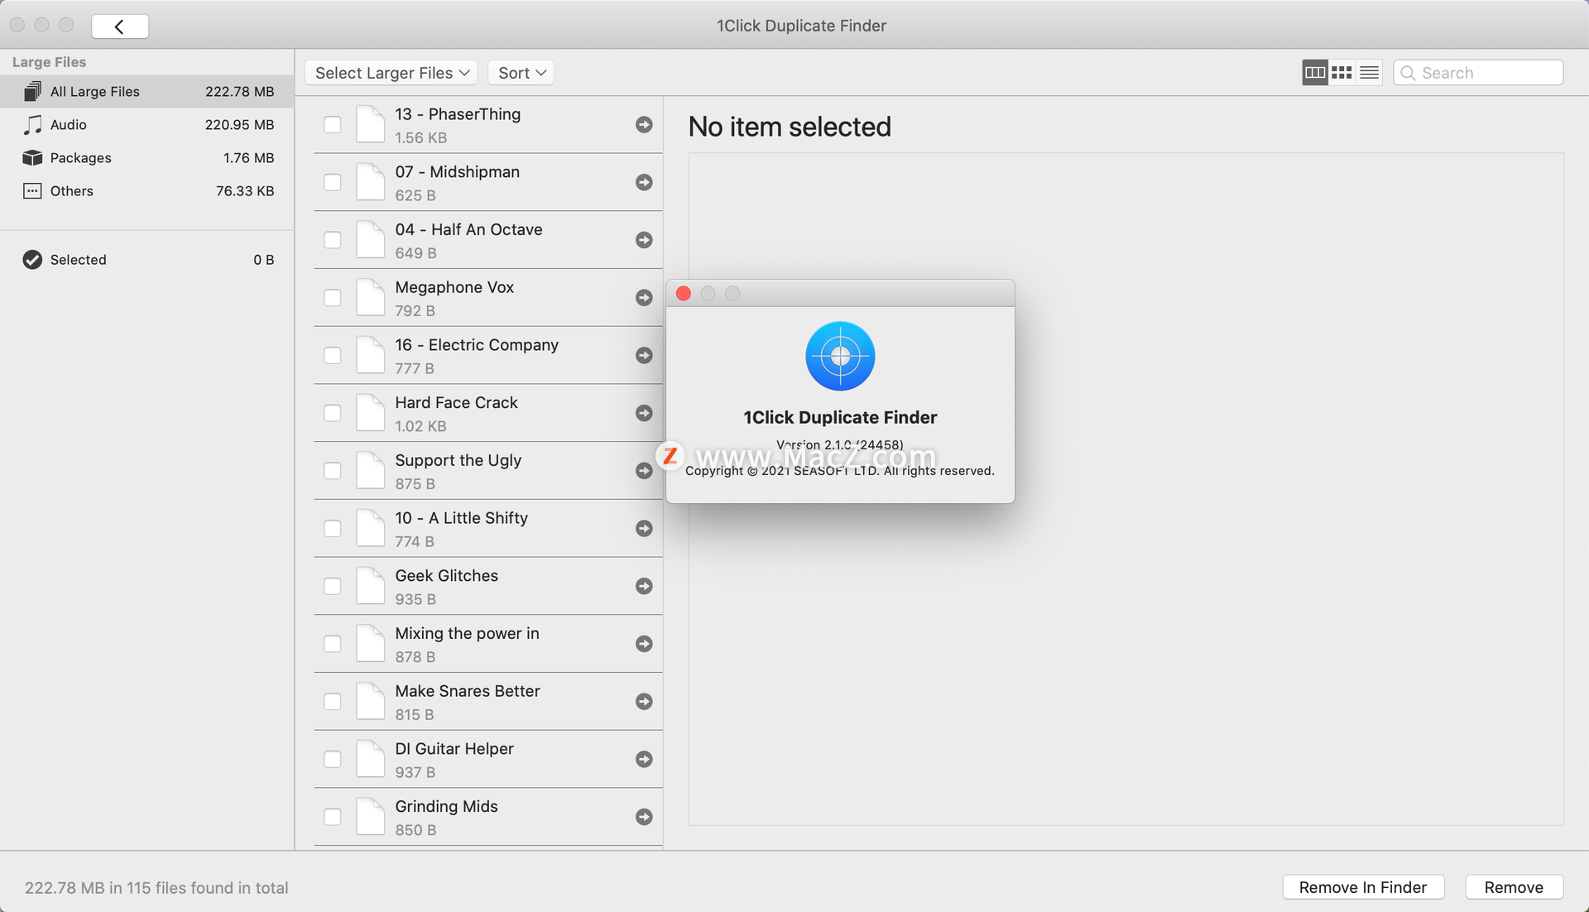Click the Remove In Finder button
Image resolution: width=1589 pixels, height=912 pixels.
(1363, 887)
